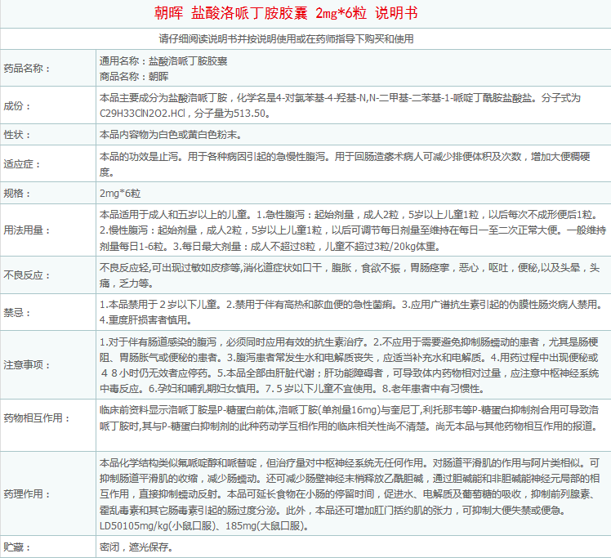The height and width of the screenshot is (558, 611).
Task: Select the 性状 row label
Action: point(17,135)
